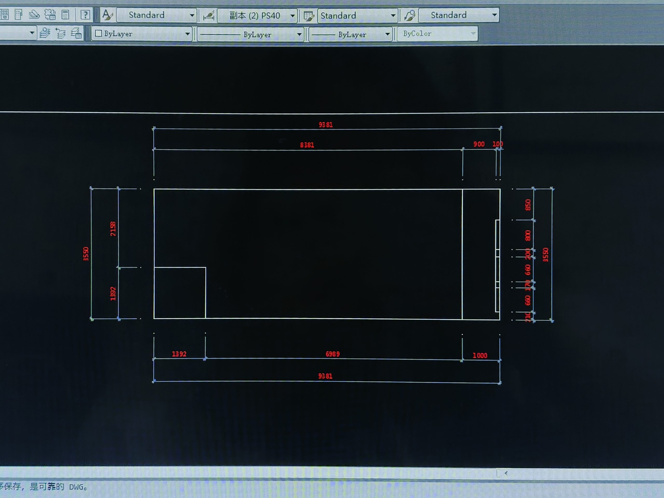Open the QuickCalc calculator icon

coord(65,15)
